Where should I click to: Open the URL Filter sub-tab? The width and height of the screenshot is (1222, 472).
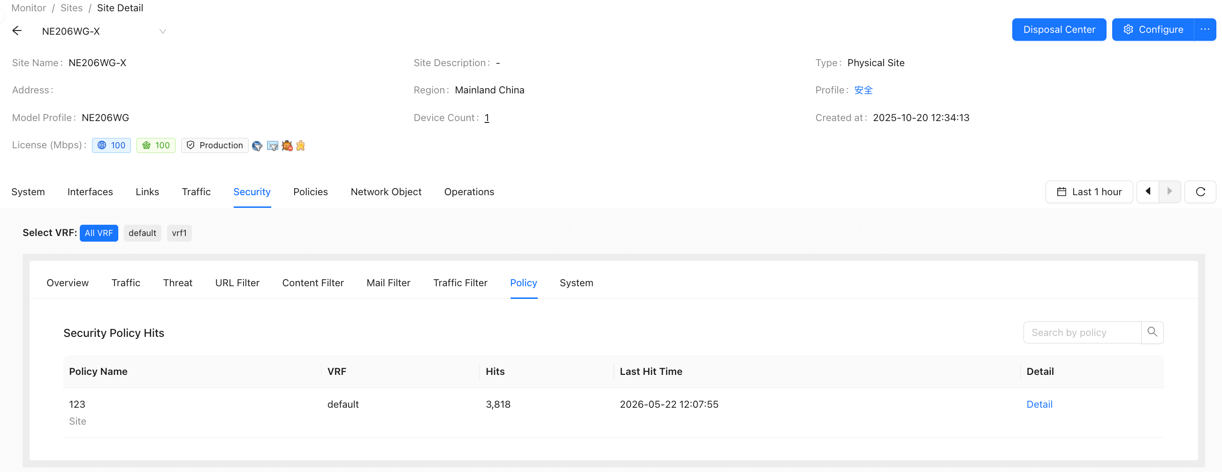pyautogui.click(x=237, y=283)
